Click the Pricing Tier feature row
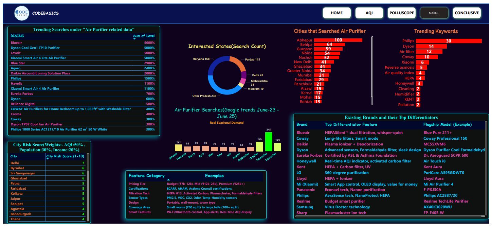The width and height of the screenshot is (492, 226). tap(195, 184)
